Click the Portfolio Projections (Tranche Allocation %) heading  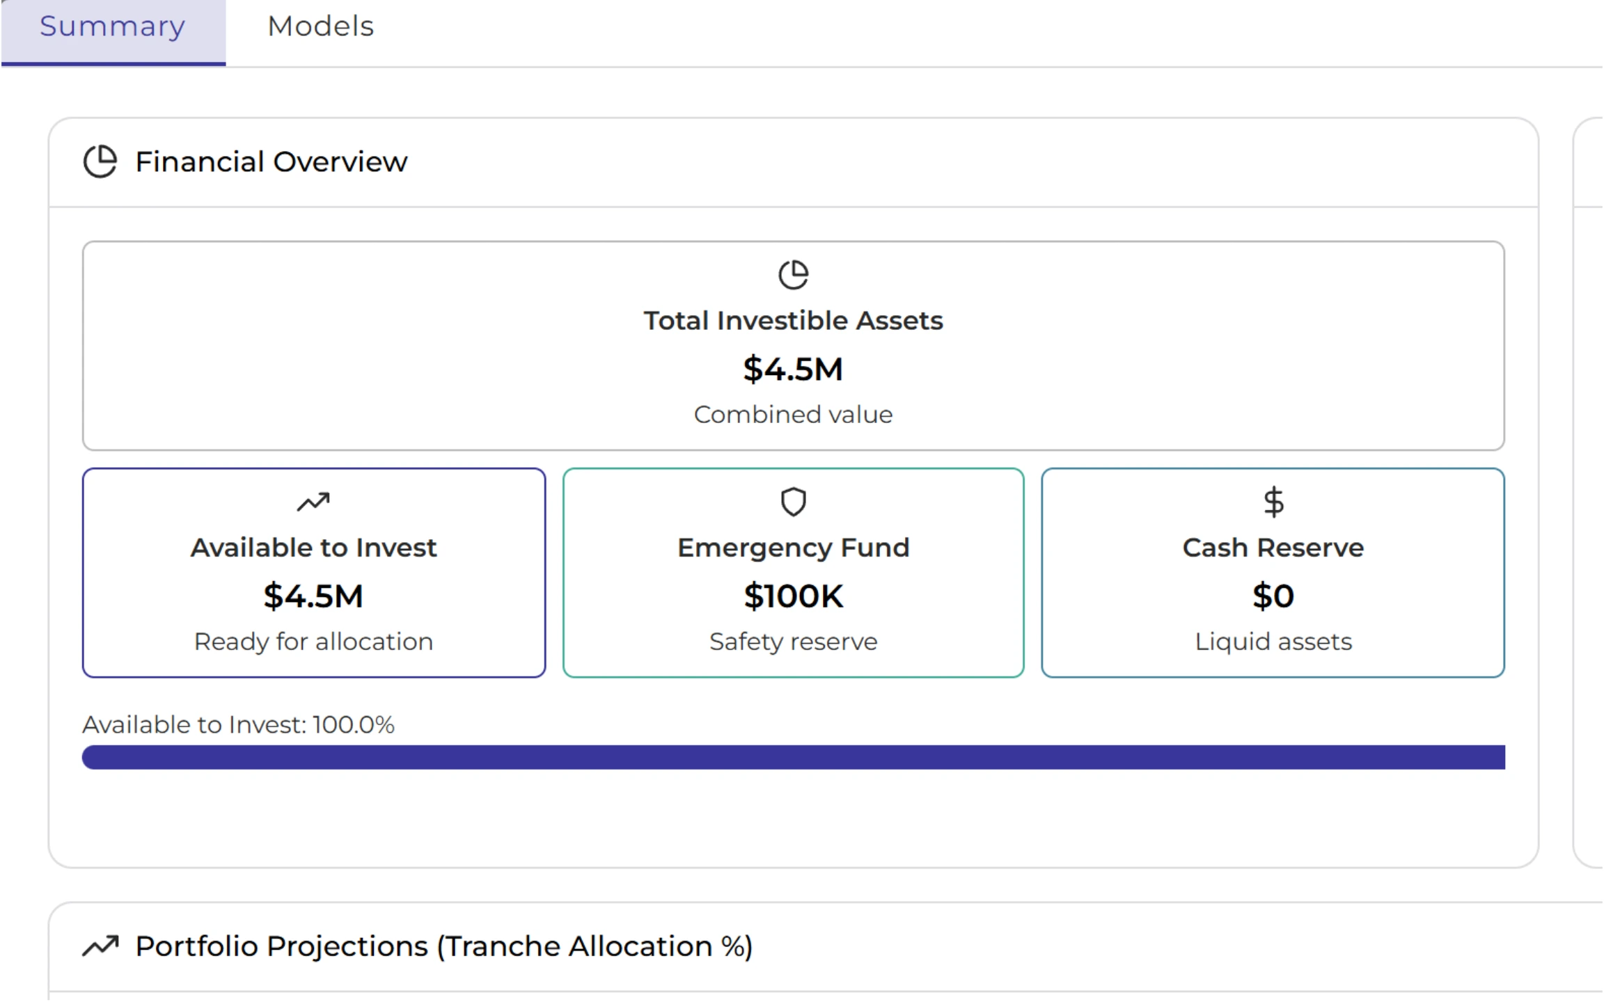[444, 946]
